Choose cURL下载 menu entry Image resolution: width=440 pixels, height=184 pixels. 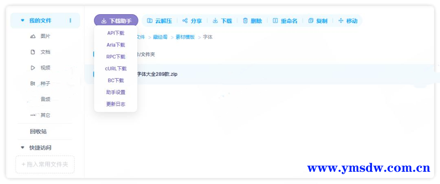pos(116,68)
